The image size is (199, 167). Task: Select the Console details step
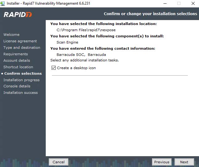coord(17,86)
